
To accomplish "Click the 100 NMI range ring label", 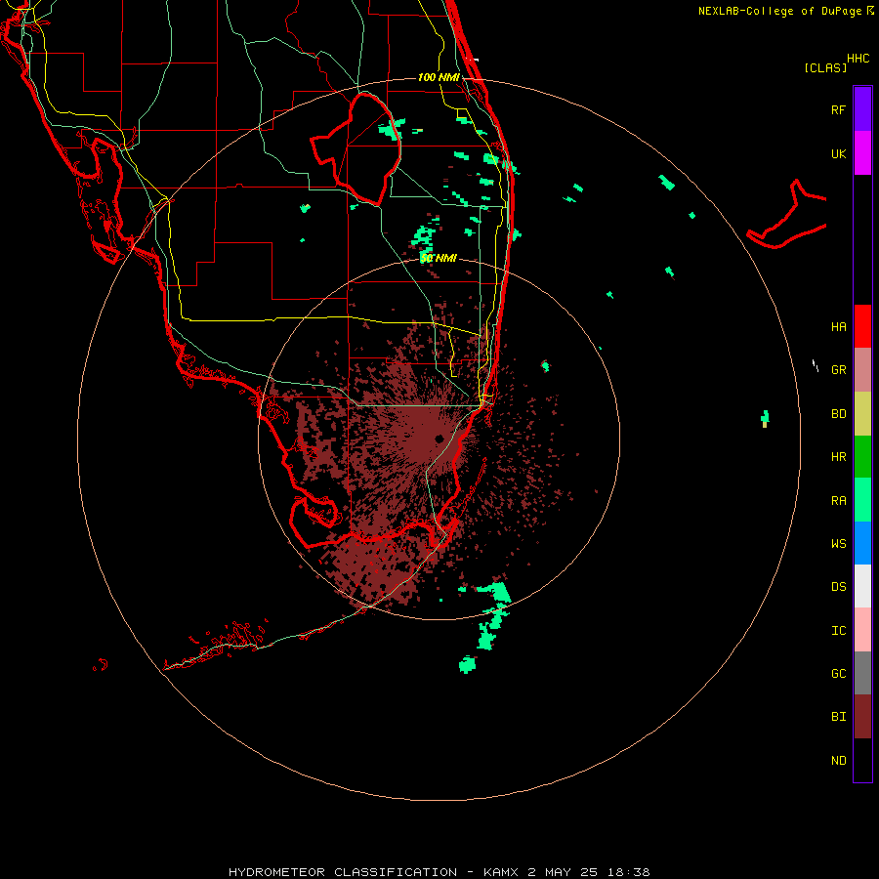I will 439,77.
